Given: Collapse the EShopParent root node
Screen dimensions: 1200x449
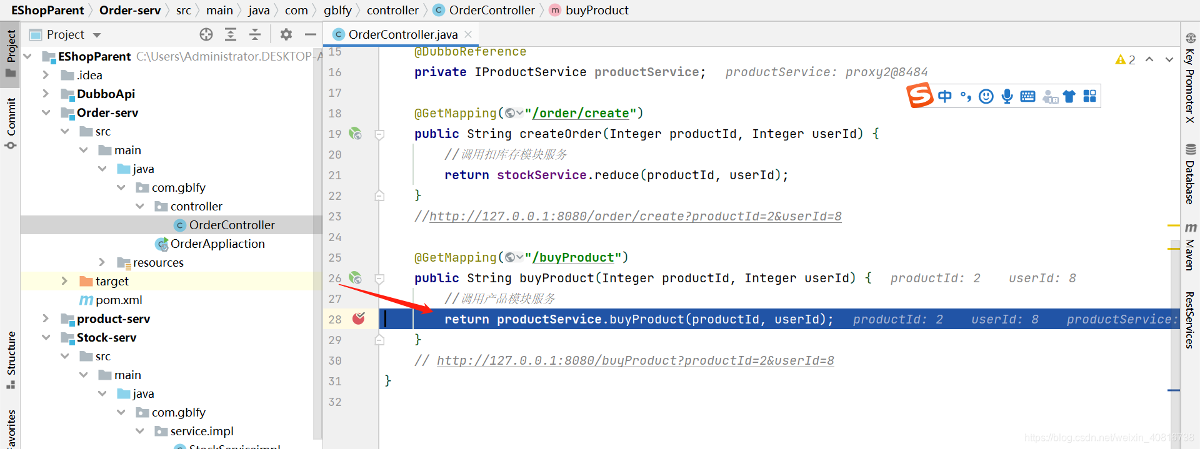Looking at the screenshot, I should (27, 56).
